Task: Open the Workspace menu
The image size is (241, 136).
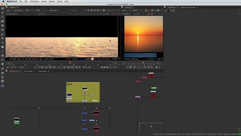Action: click(34, 2)
